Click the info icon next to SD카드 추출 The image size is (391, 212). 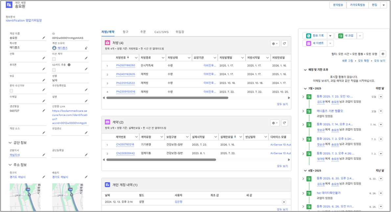pos(69,65)
